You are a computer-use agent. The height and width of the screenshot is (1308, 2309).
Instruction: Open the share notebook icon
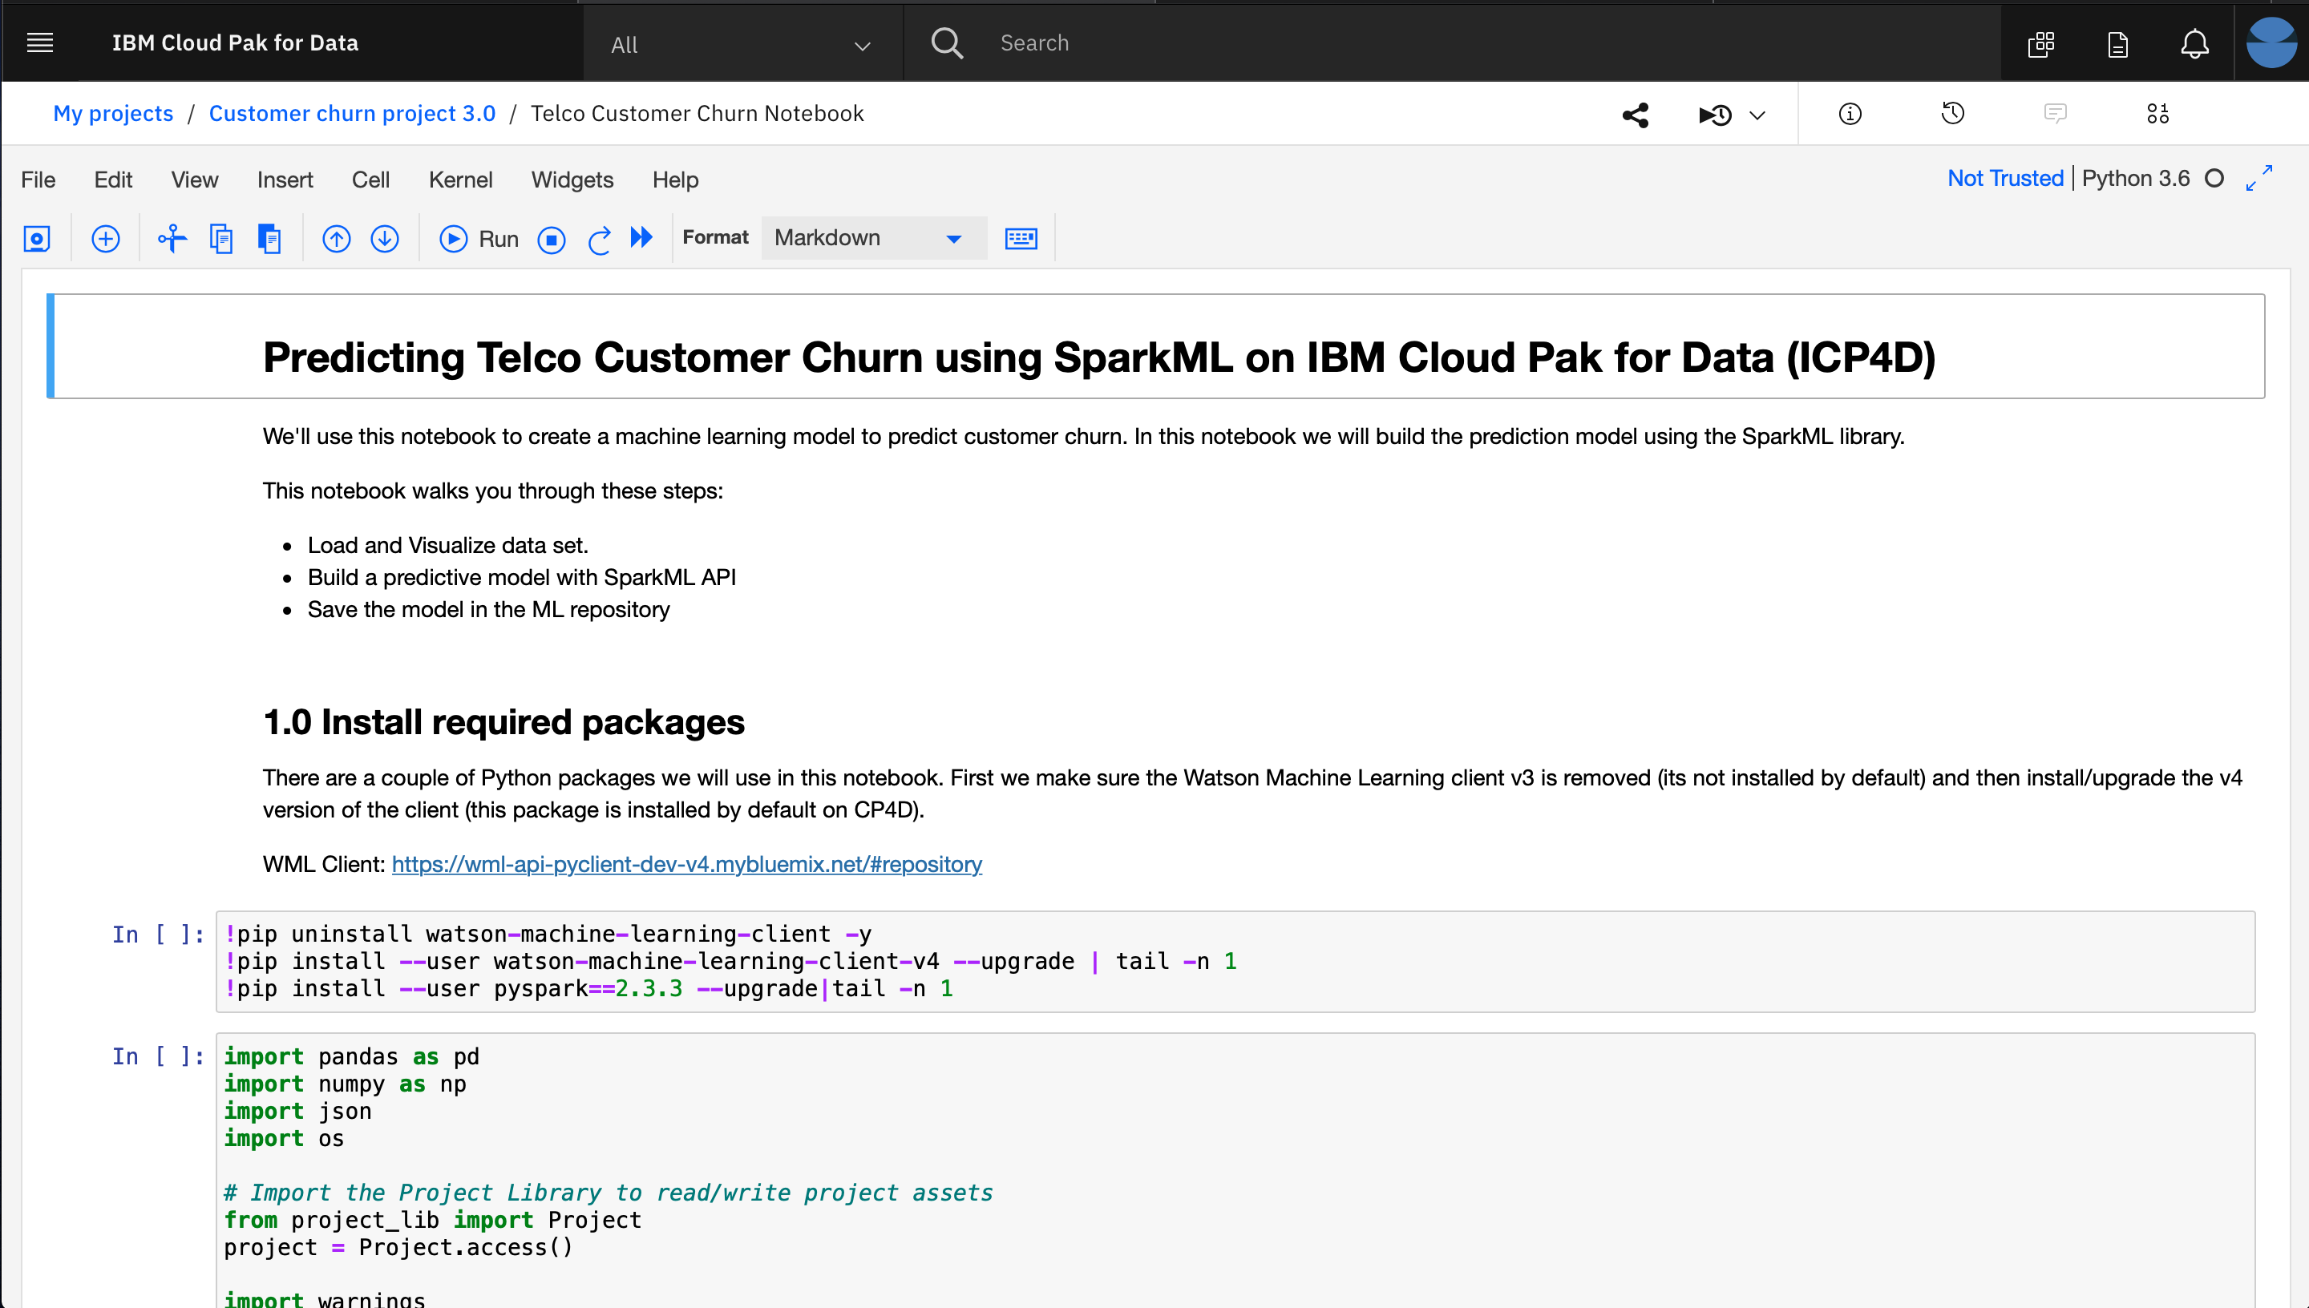pos(1636,115)
